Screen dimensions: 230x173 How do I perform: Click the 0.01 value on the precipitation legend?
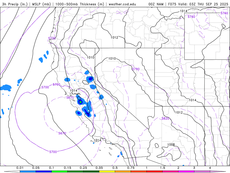point(20,168)
